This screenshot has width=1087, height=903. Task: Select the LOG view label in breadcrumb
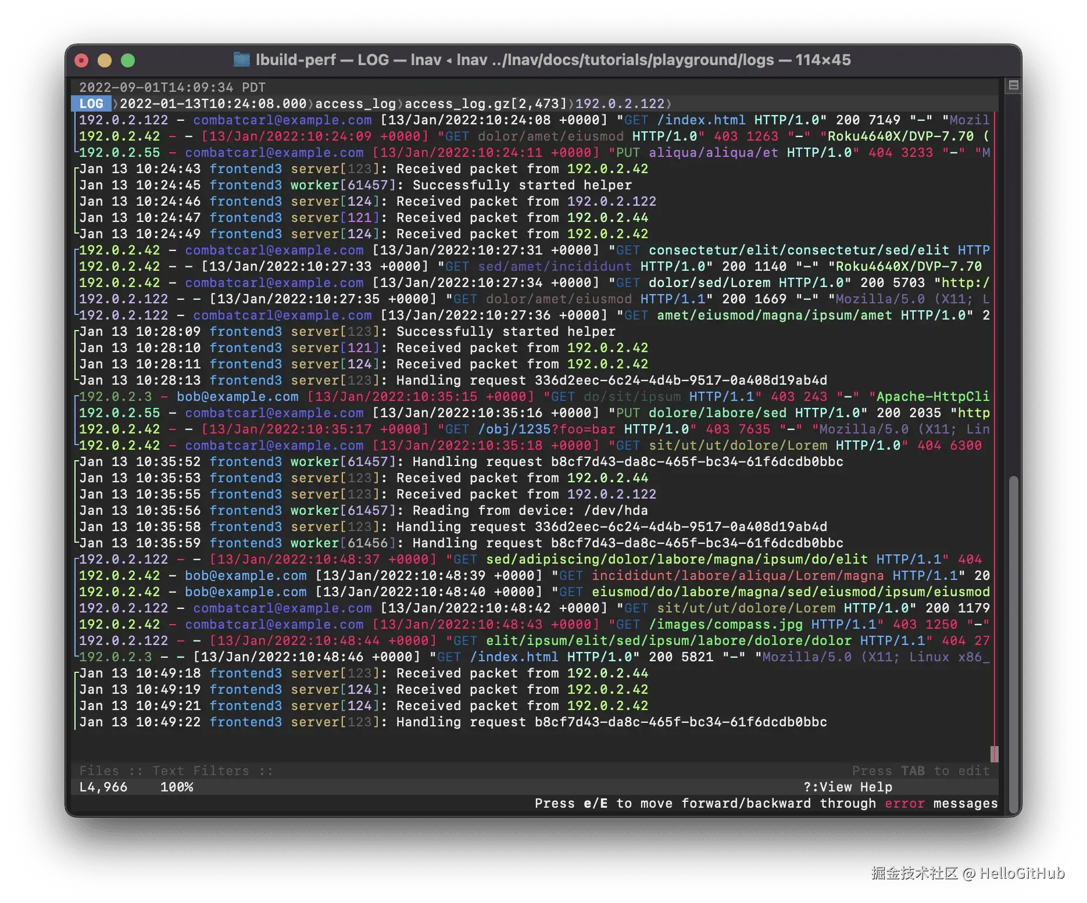click(91, 104)
